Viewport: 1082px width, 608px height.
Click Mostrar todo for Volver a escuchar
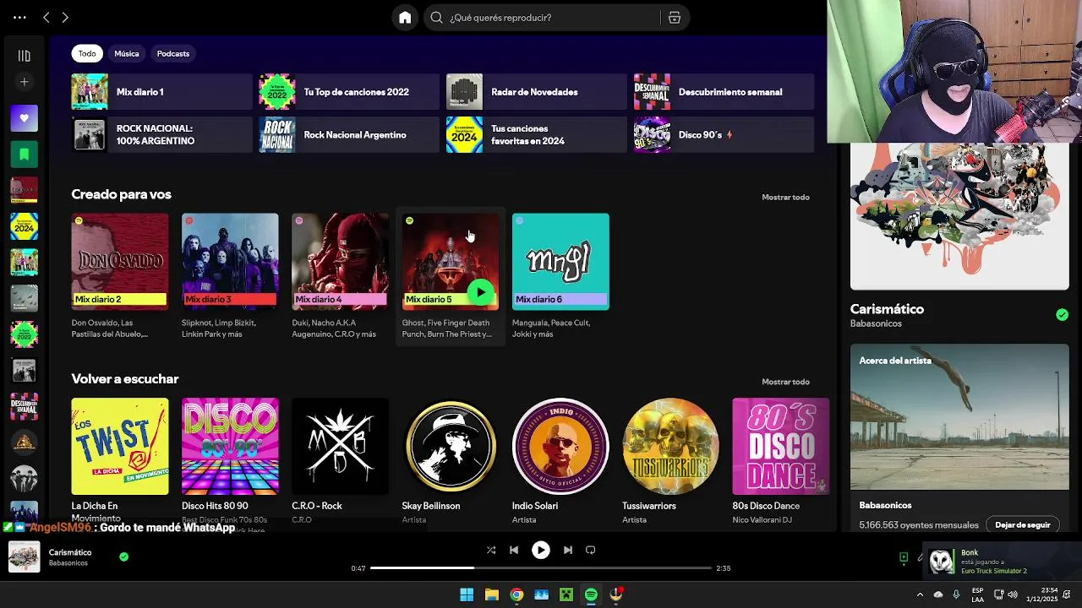(x=785, y=382)
